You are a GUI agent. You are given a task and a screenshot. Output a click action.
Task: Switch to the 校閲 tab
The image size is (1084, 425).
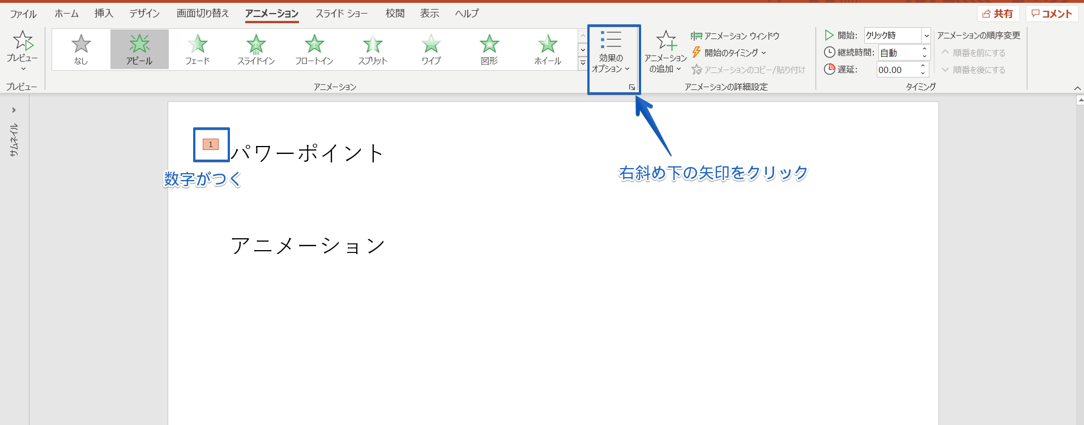click(395, 13)
